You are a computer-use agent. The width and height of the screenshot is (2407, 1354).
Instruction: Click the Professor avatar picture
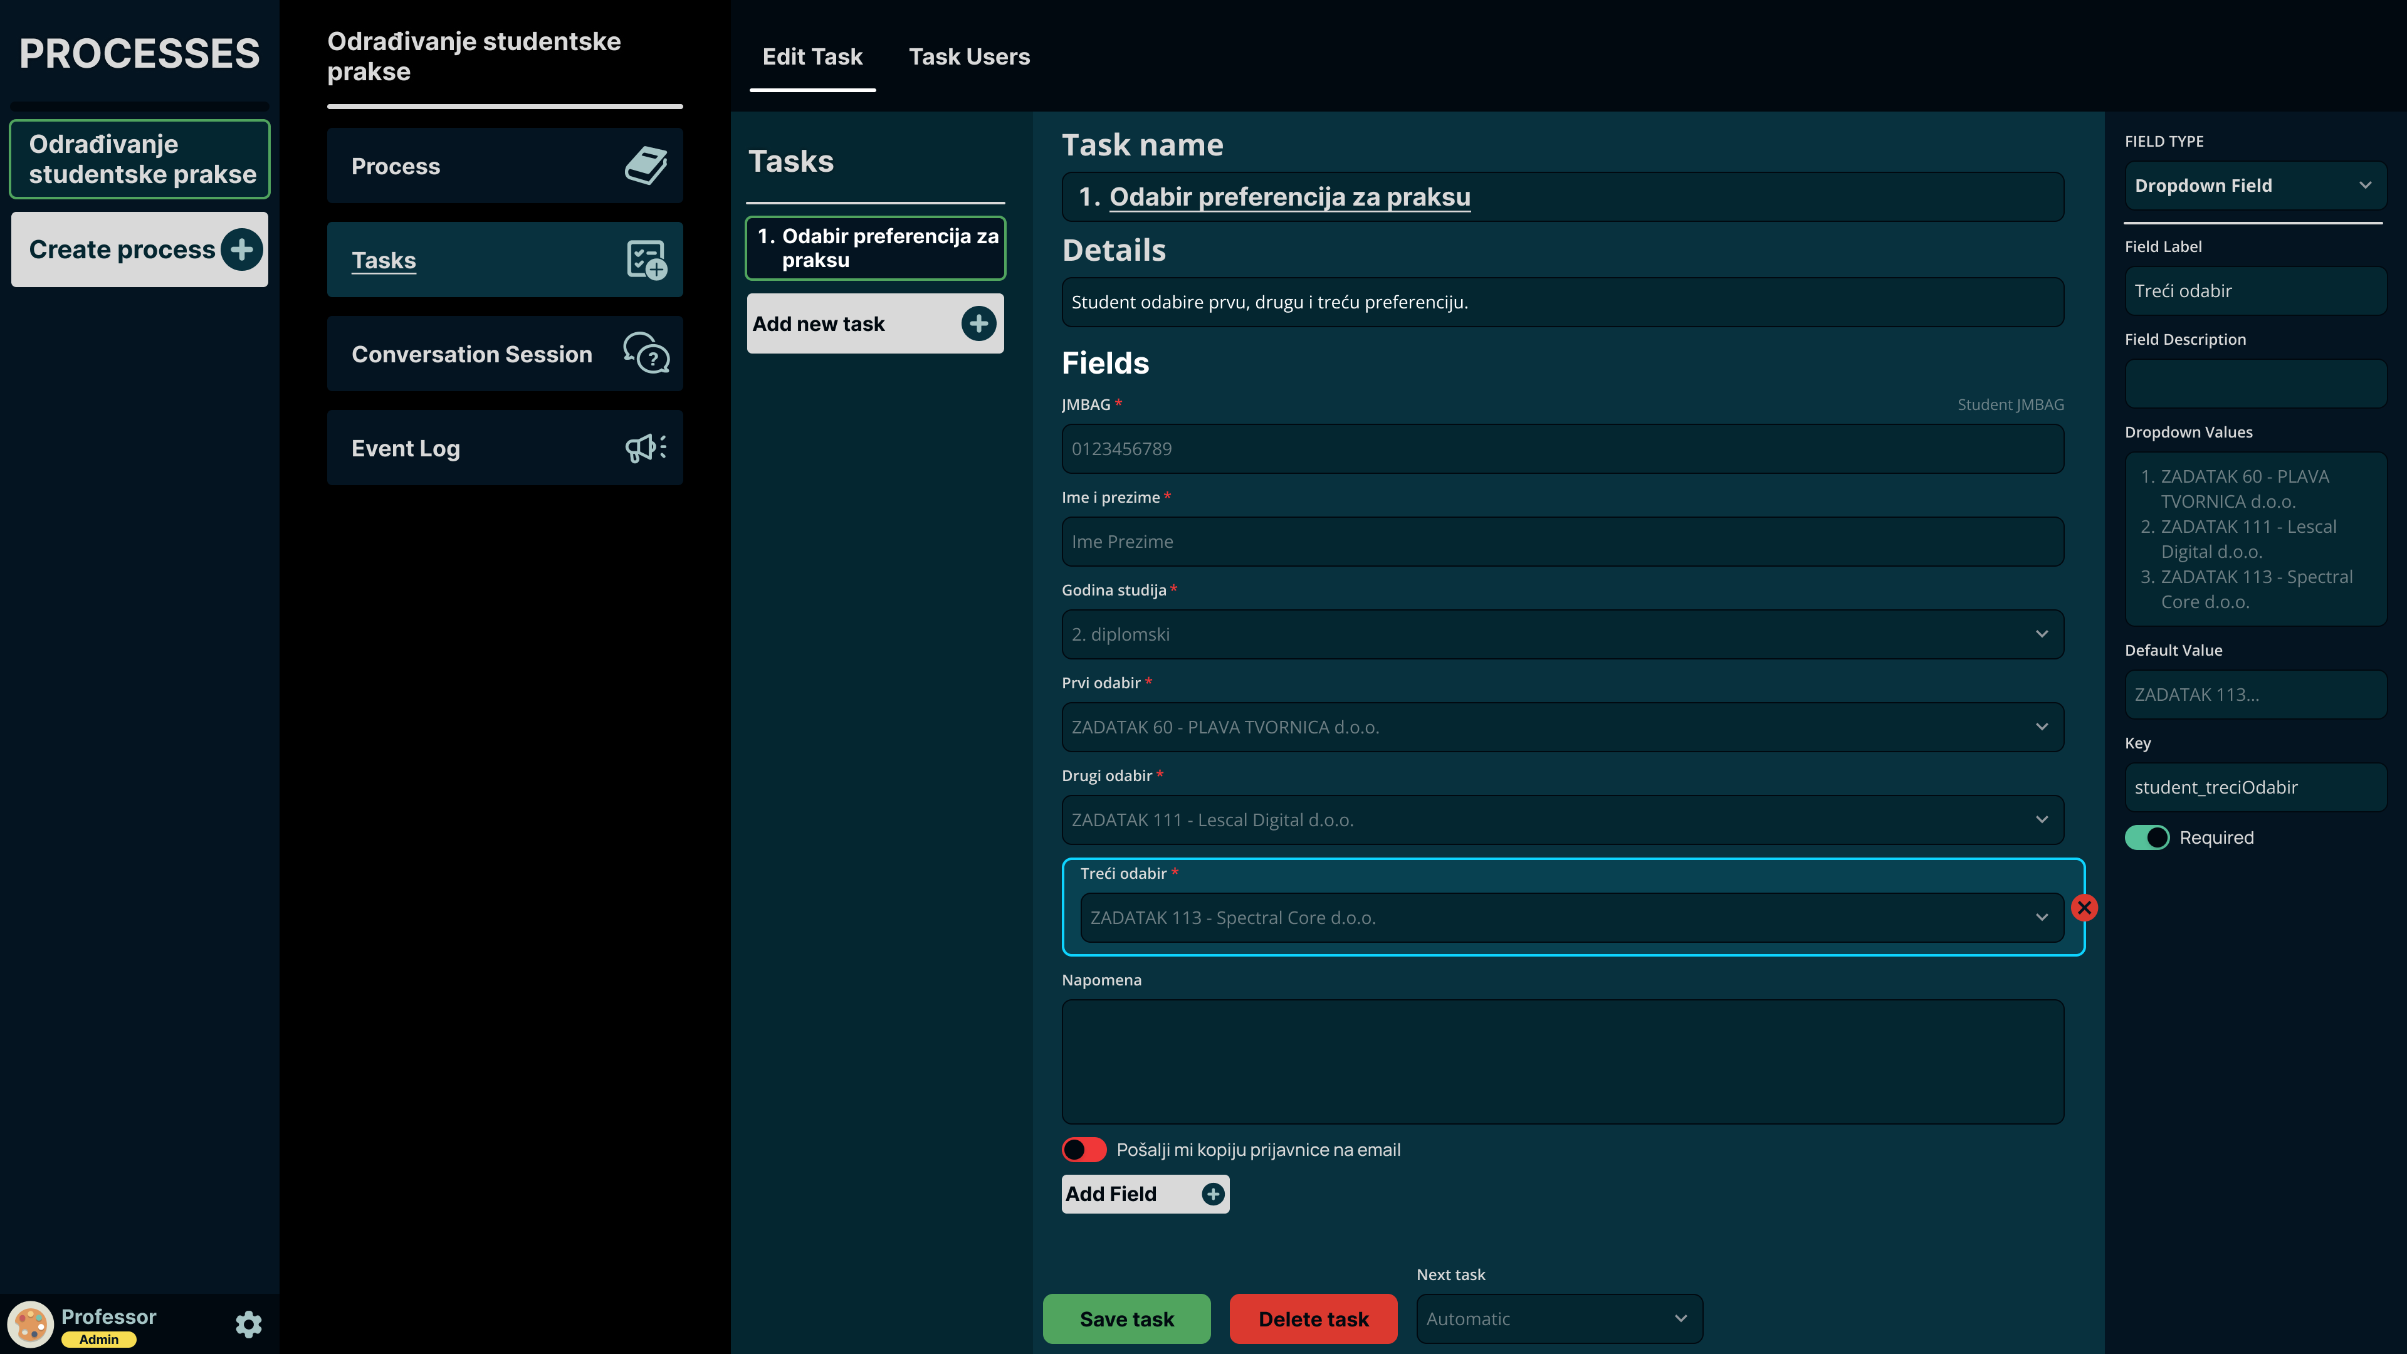pos(31,1324)
